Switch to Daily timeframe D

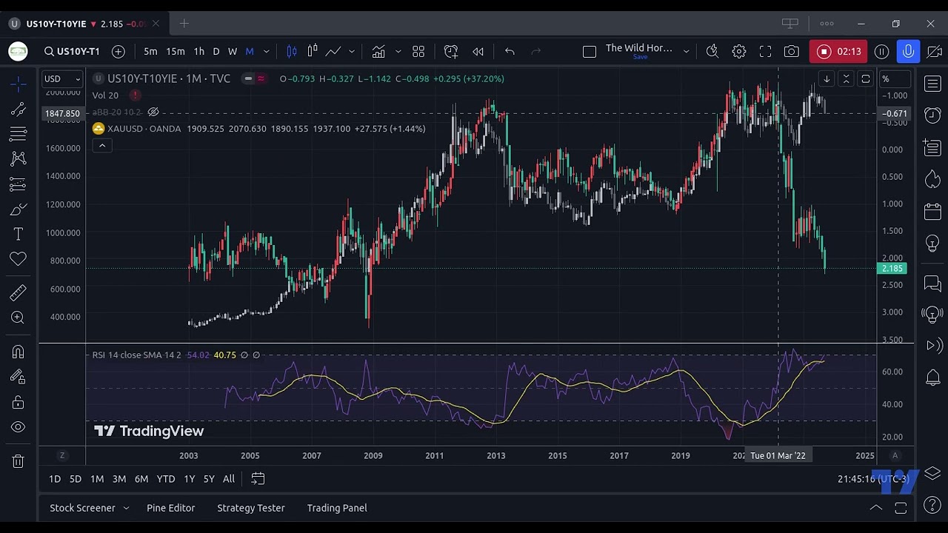pyautogui.click(x=216, y=51)
